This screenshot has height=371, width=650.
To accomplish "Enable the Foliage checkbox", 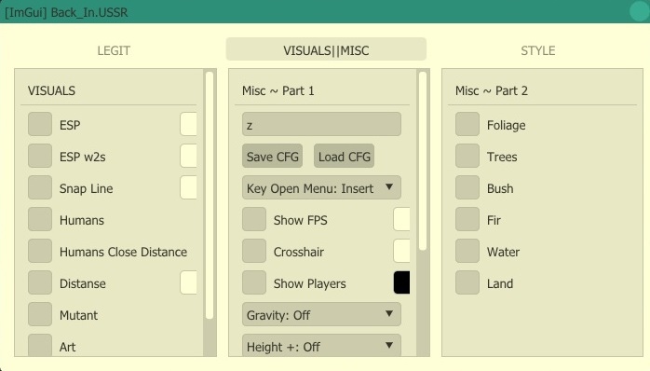I will tap(467, 124).
